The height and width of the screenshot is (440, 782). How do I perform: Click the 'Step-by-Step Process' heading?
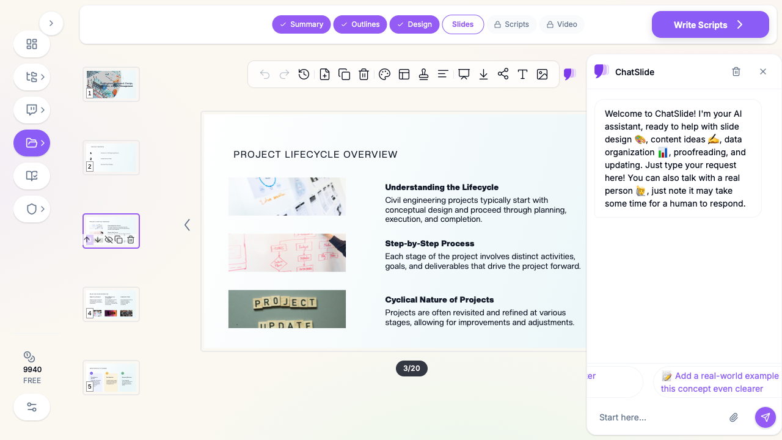click(429, 243)
